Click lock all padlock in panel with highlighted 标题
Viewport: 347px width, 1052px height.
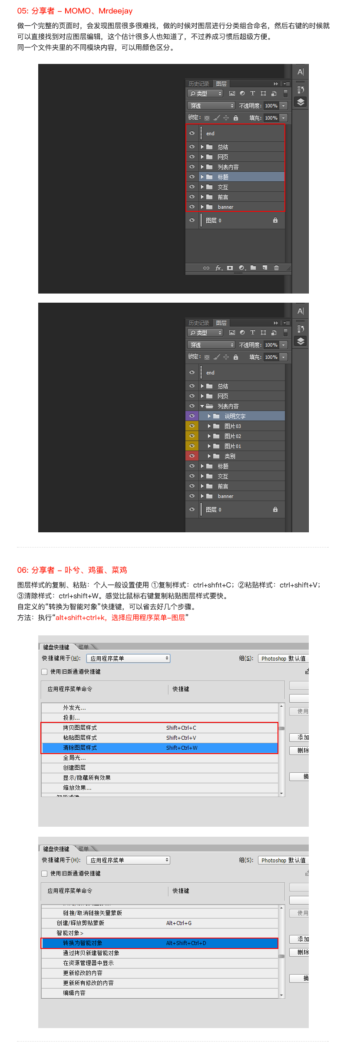(236, 118)
